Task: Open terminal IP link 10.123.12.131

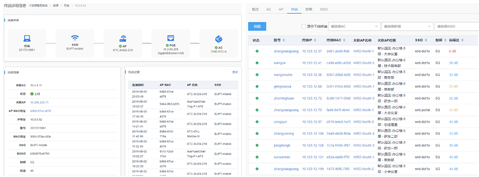Action: coord(313,157)
